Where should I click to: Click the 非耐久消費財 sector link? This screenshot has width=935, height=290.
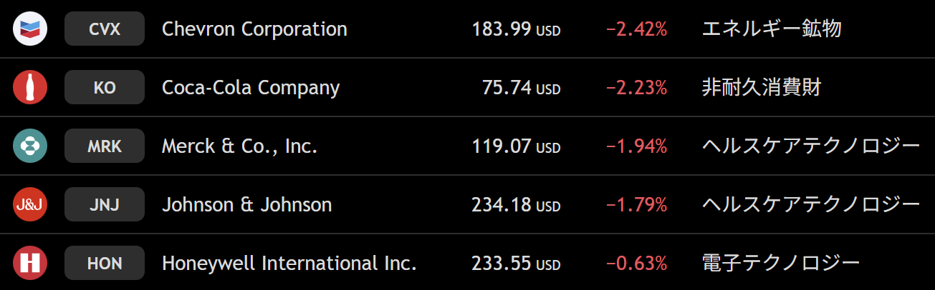[x=761, y=88]
